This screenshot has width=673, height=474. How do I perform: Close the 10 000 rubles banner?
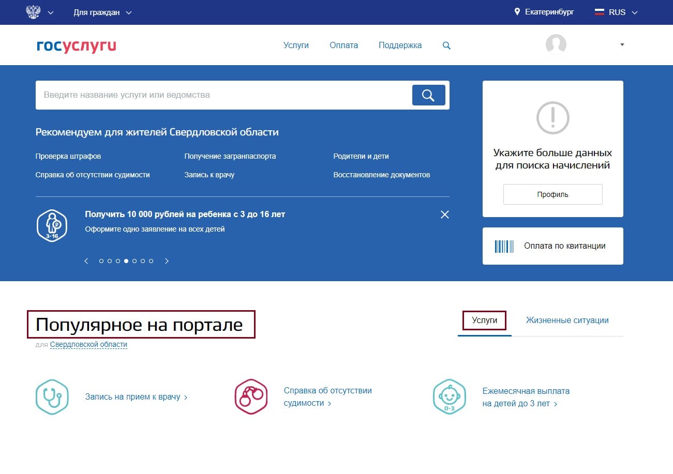[444, 215]
